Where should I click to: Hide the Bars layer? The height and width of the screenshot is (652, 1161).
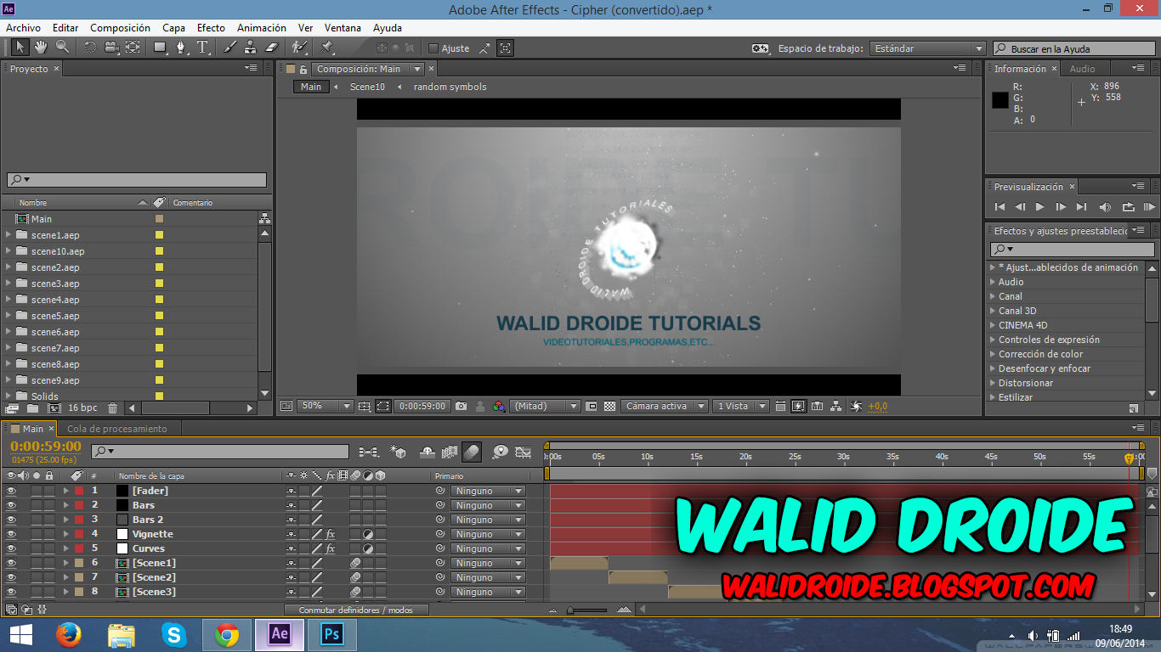pyautogui.click(x=11, y=505)
